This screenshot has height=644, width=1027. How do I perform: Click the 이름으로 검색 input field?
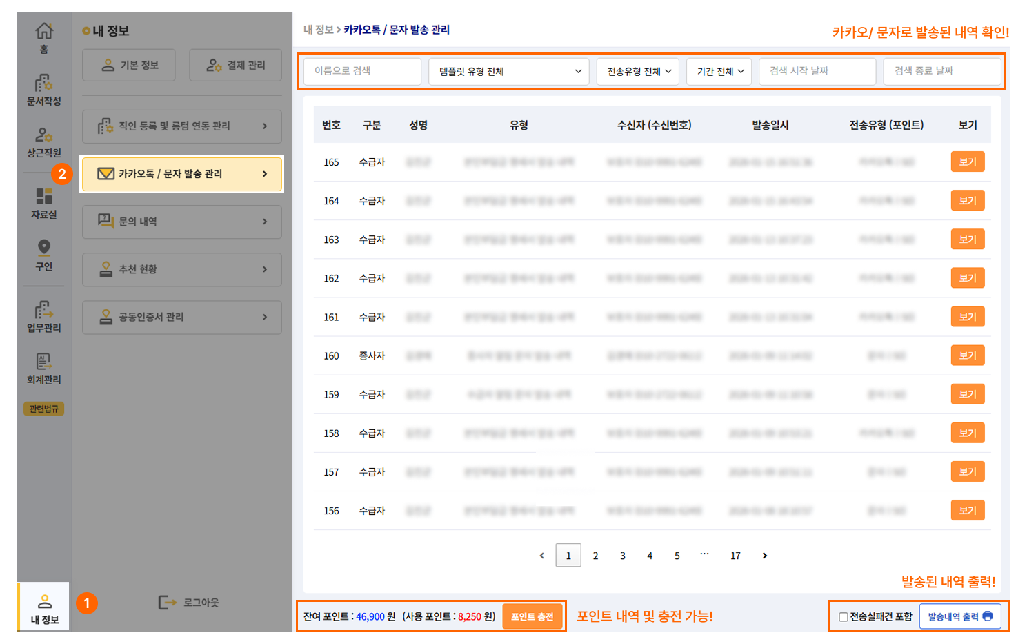click(x=362, y=71)
